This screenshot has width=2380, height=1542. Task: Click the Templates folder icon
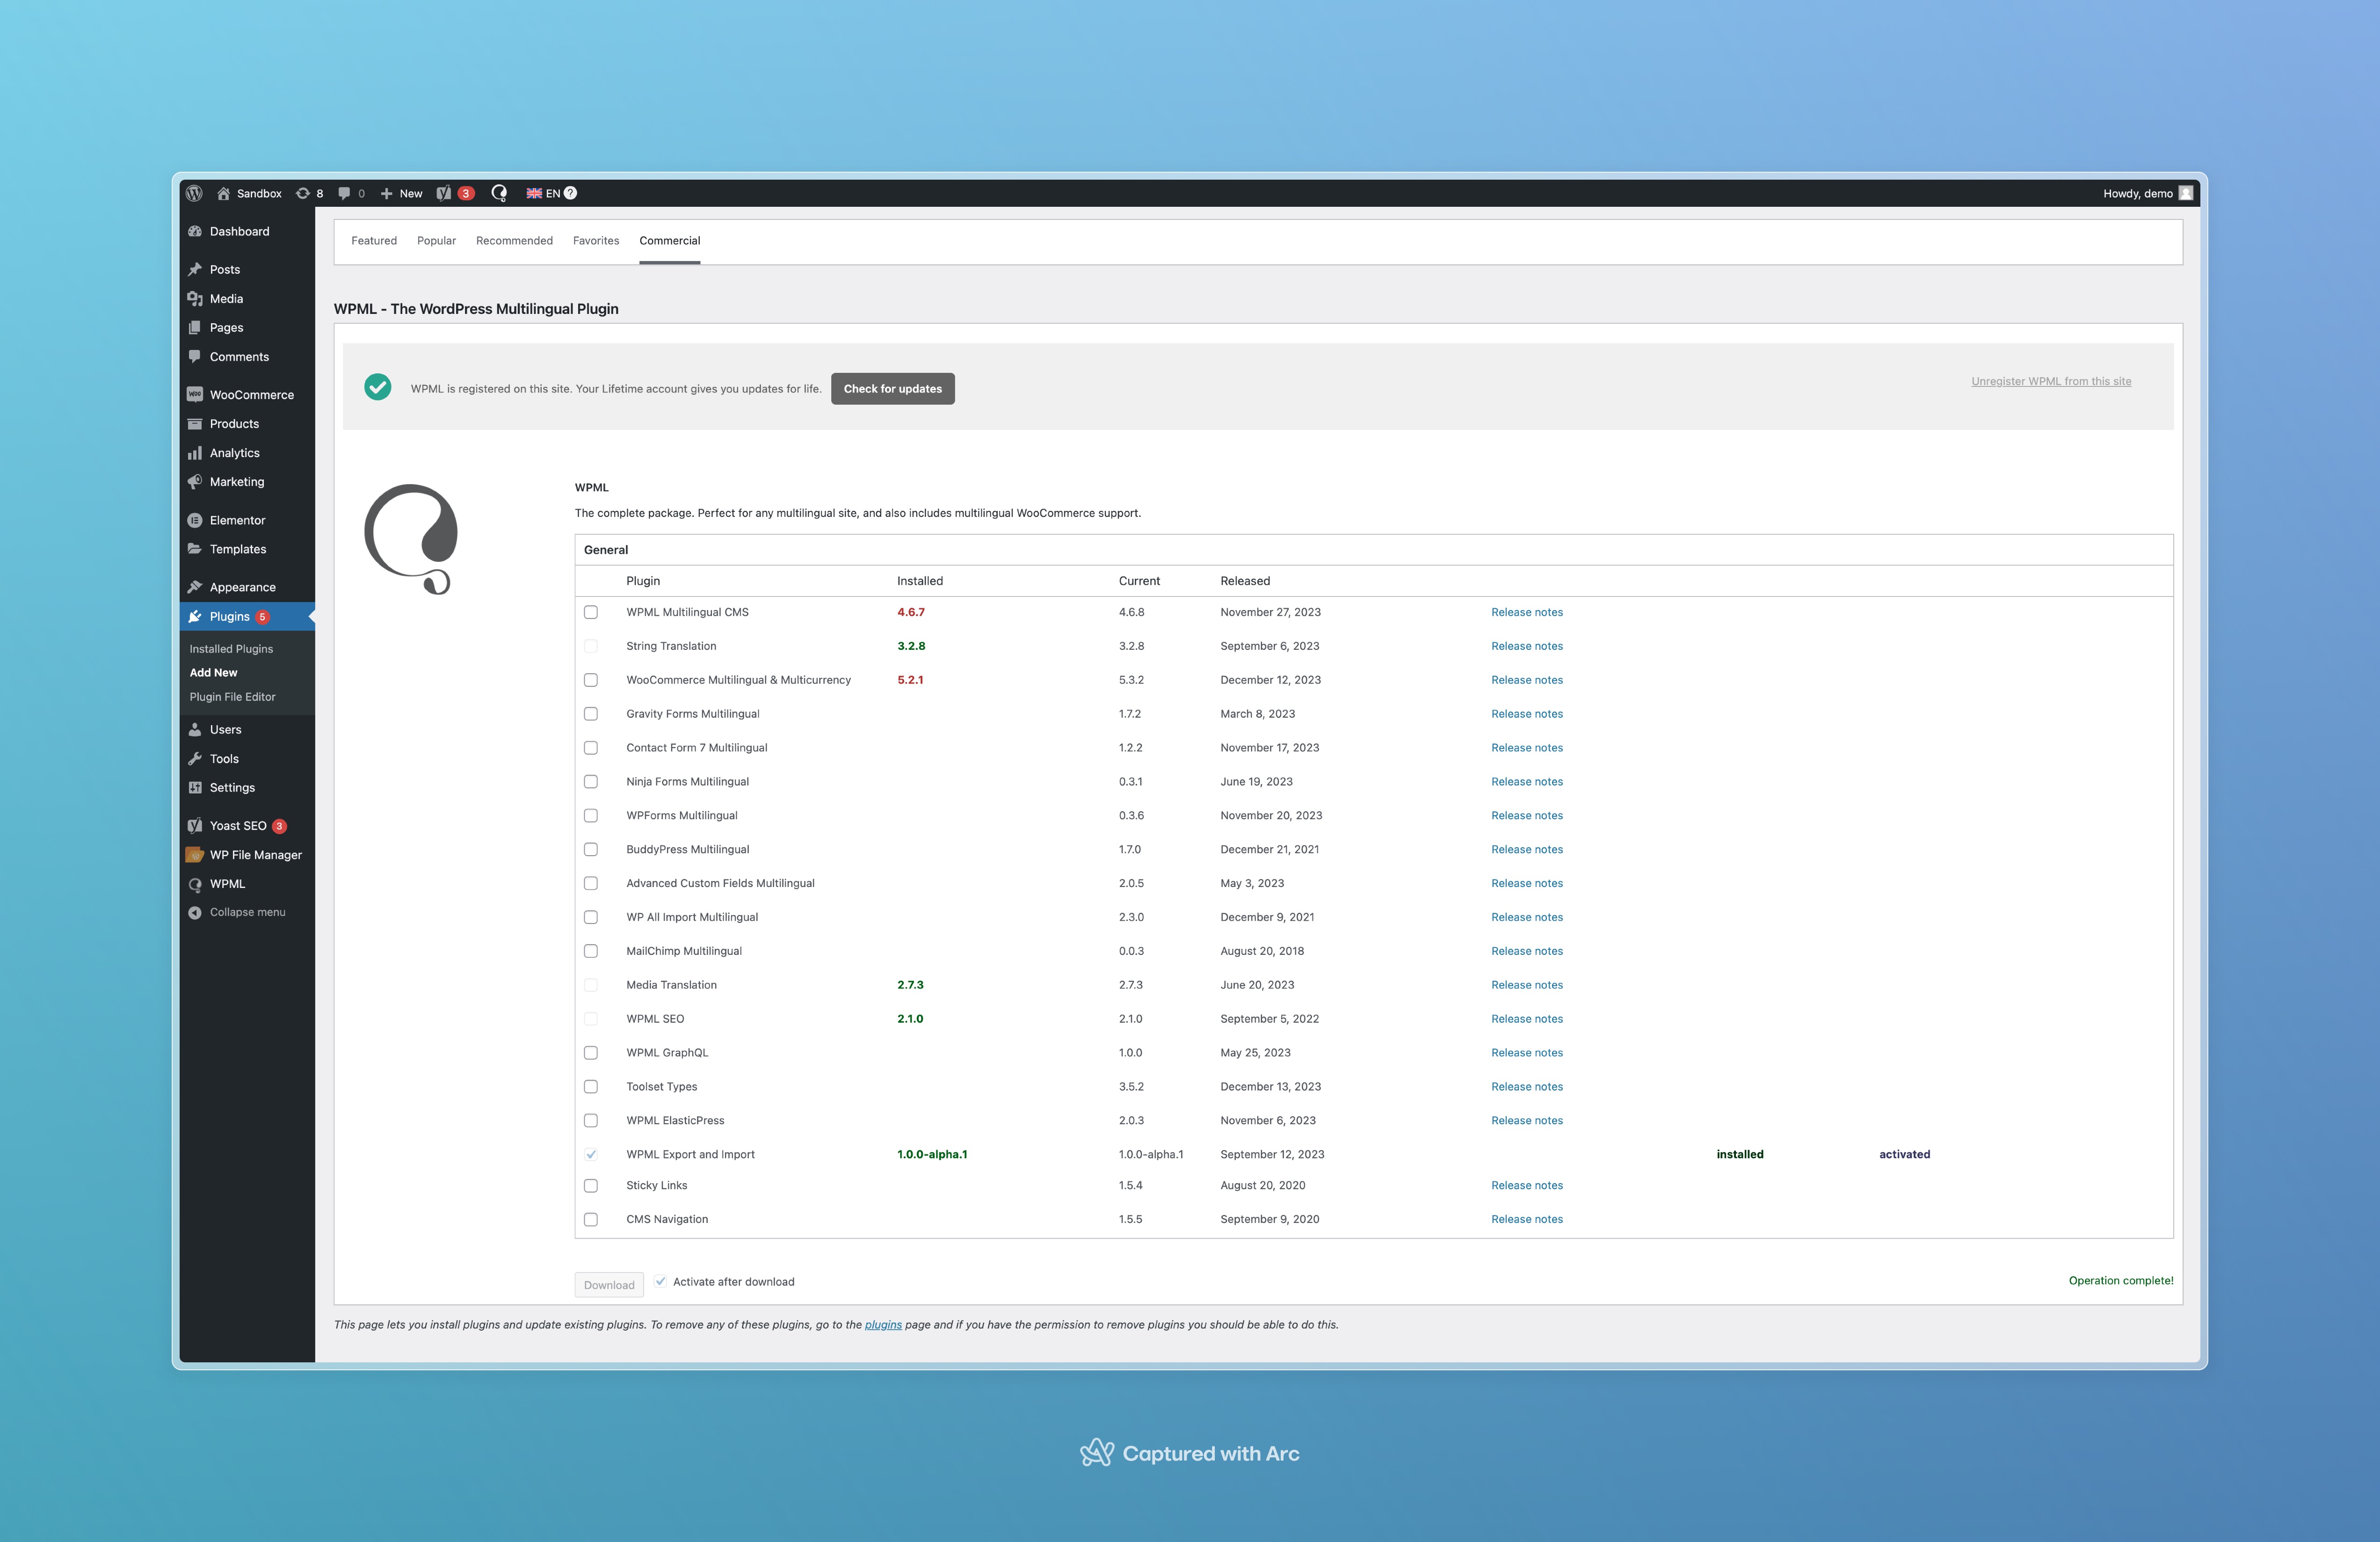(x=195, y=549)
